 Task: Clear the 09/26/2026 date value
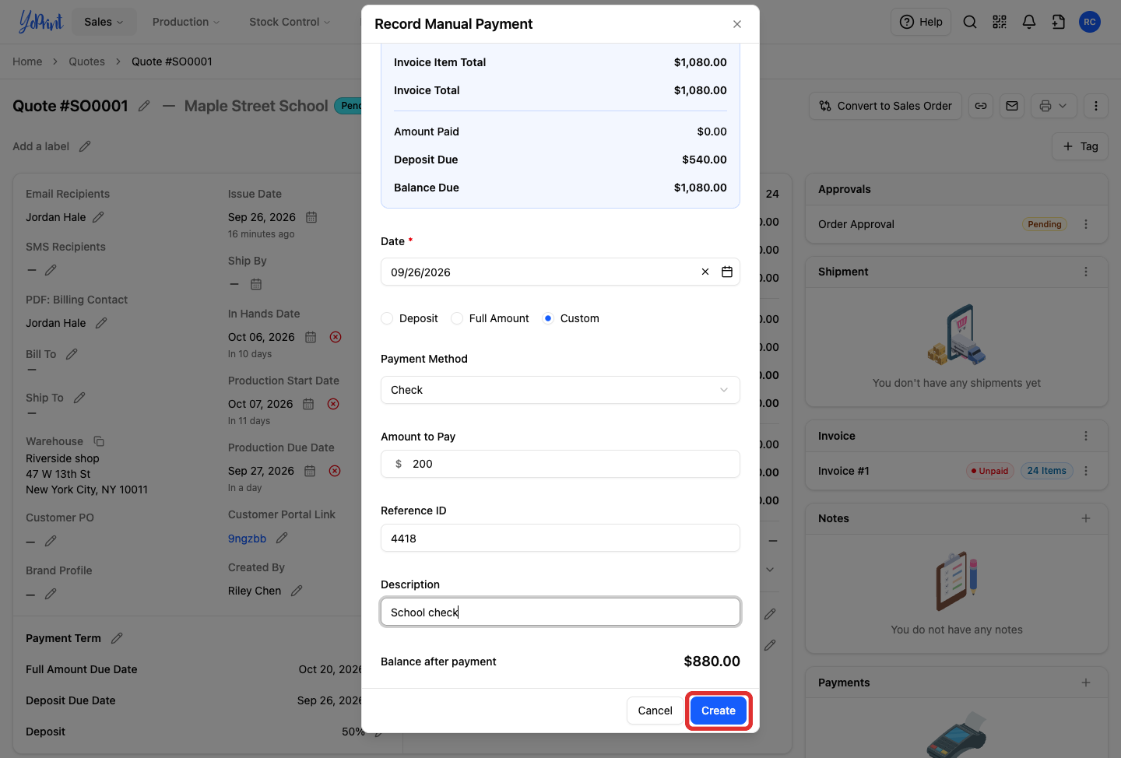[705, 272]
